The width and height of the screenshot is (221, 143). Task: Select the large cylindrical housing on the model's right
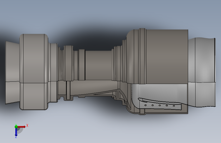point(167,56)
